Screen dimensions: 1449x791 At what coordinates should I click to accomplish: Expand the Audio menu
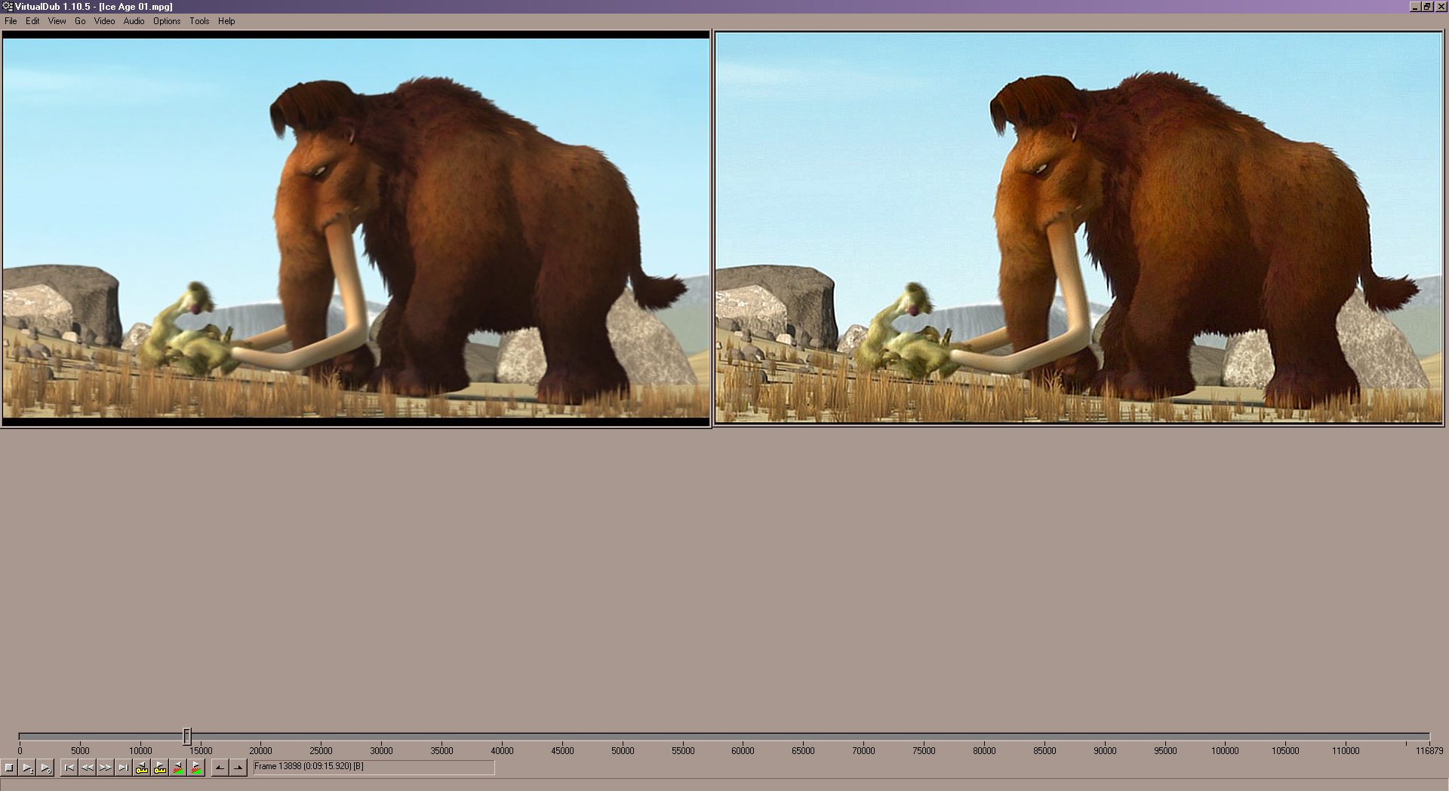point(134,21)
